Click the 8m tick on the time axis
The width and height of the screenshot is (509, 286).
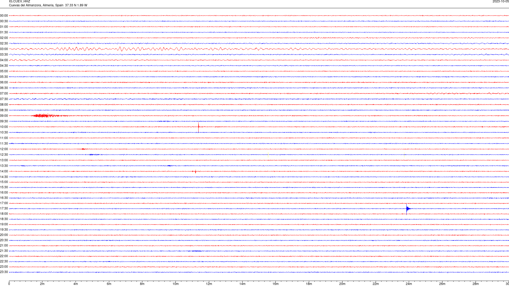click(142, 284)
